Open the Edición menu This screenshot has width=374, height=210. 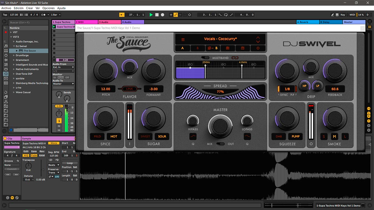pyautogui.click(x=19, y=8)
